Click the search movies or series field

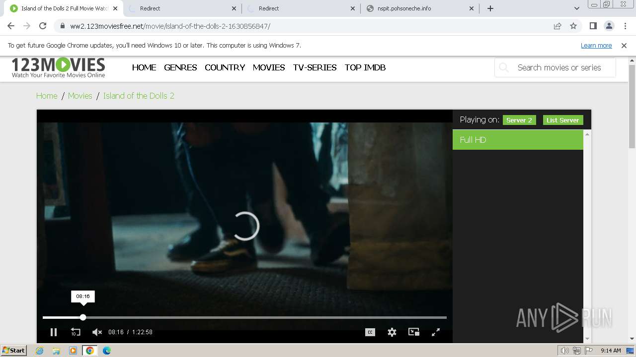pyautogui.click(x=555, y=67)
